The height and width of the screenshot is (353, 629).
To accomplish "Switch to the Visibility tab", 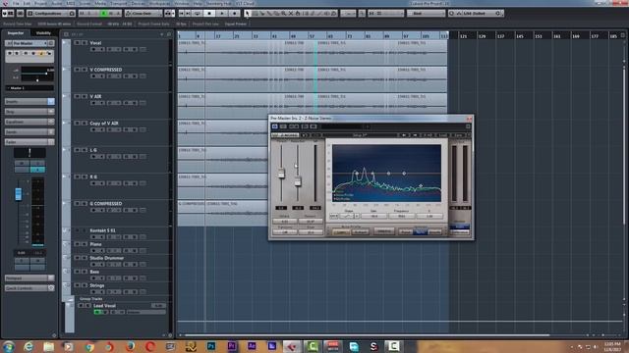I will coord(43,33).
